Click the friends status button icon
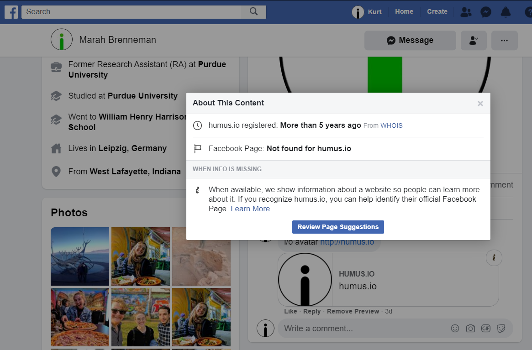 pyautogui.click(x=474, y=40)
